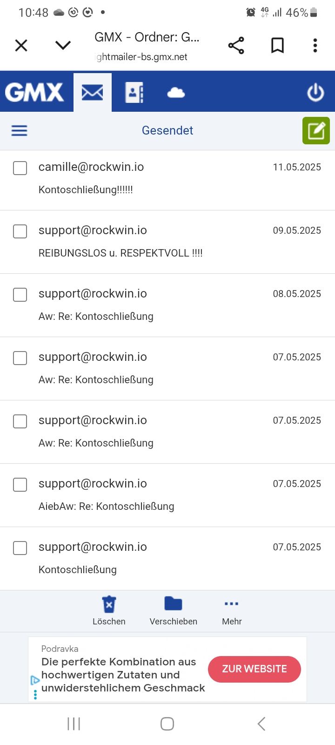Select the camille@rockwin.io email checkbox
Image resolution: width=335 pixels, height=745 pixels.
click(x=20, y=168)
